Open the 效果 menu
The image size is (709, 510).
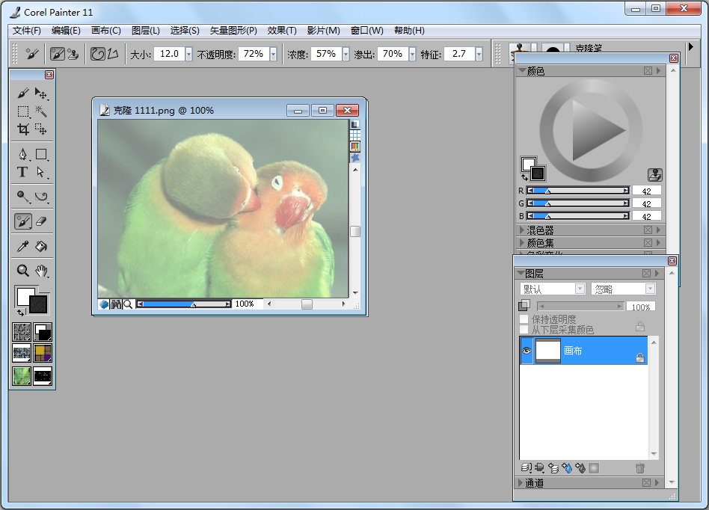282,31
